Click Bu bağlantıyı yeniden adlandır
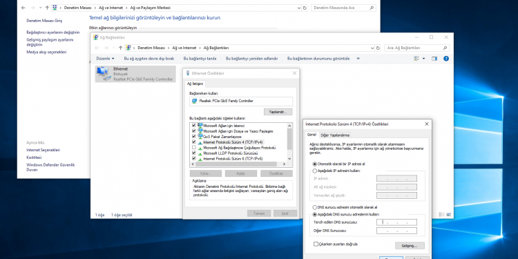 coord(251,59)
